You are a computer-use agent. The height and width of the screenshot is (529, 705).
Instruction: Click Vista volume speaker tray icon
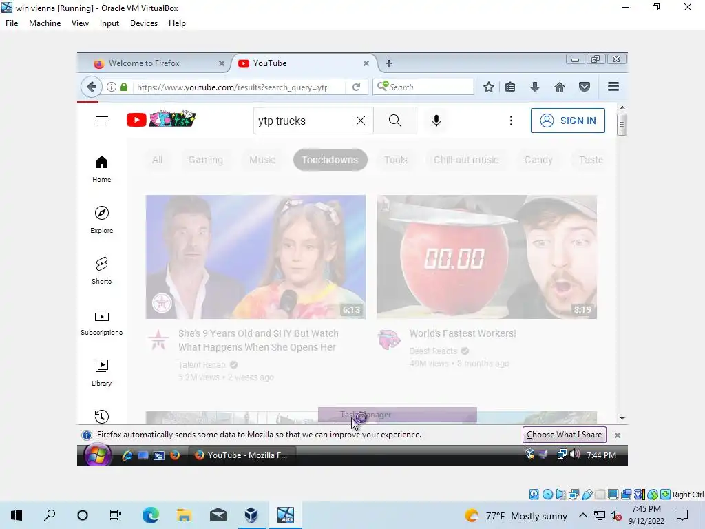pos(574,455)
